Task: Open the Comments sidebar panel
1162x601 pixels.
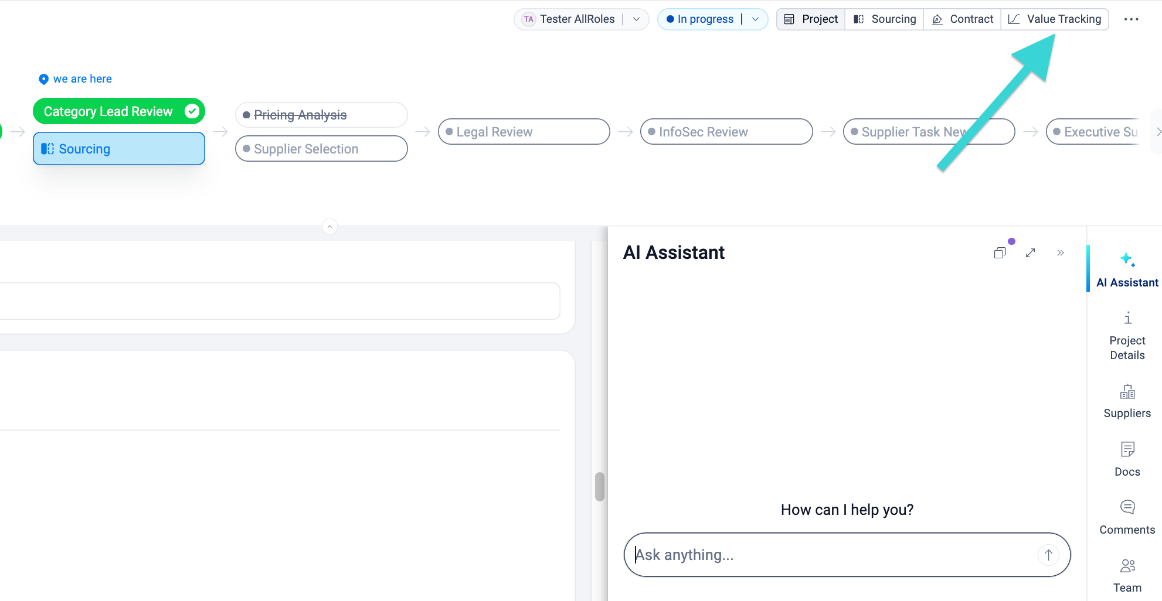Action: pos(1127,517)
